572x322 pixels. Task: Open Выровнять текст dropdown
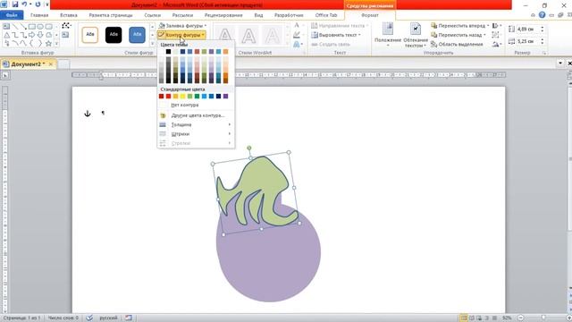(x=336, y=35)
